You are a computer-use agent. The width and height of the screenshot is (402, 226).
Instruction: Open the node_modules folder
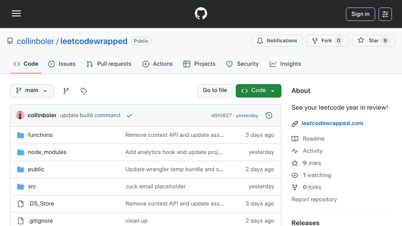(47, 152)
